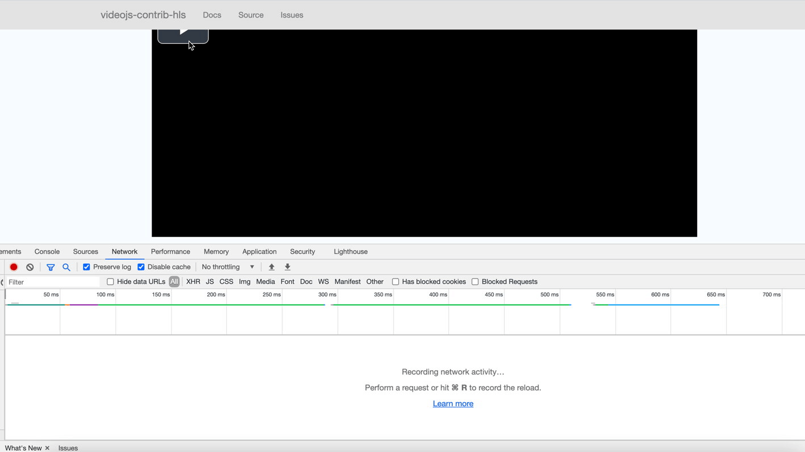Play the video with the big play button
Viewport: 805px width, 452px height.
pyautogui.click(x=183, y=36)
